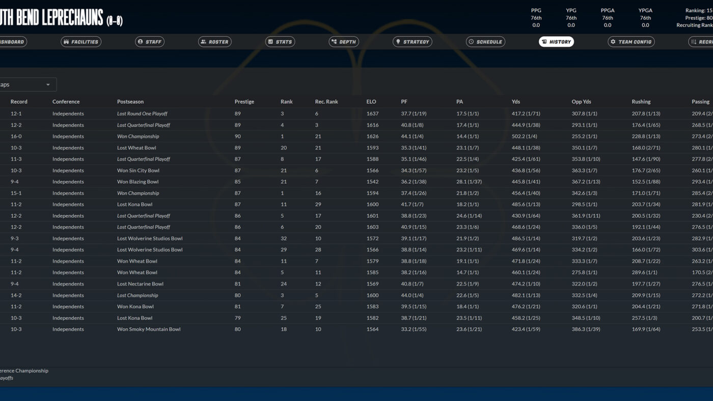Select the 12-1 record cell
The height and width of the screenshot is (401, 713).
coord(16,114)
